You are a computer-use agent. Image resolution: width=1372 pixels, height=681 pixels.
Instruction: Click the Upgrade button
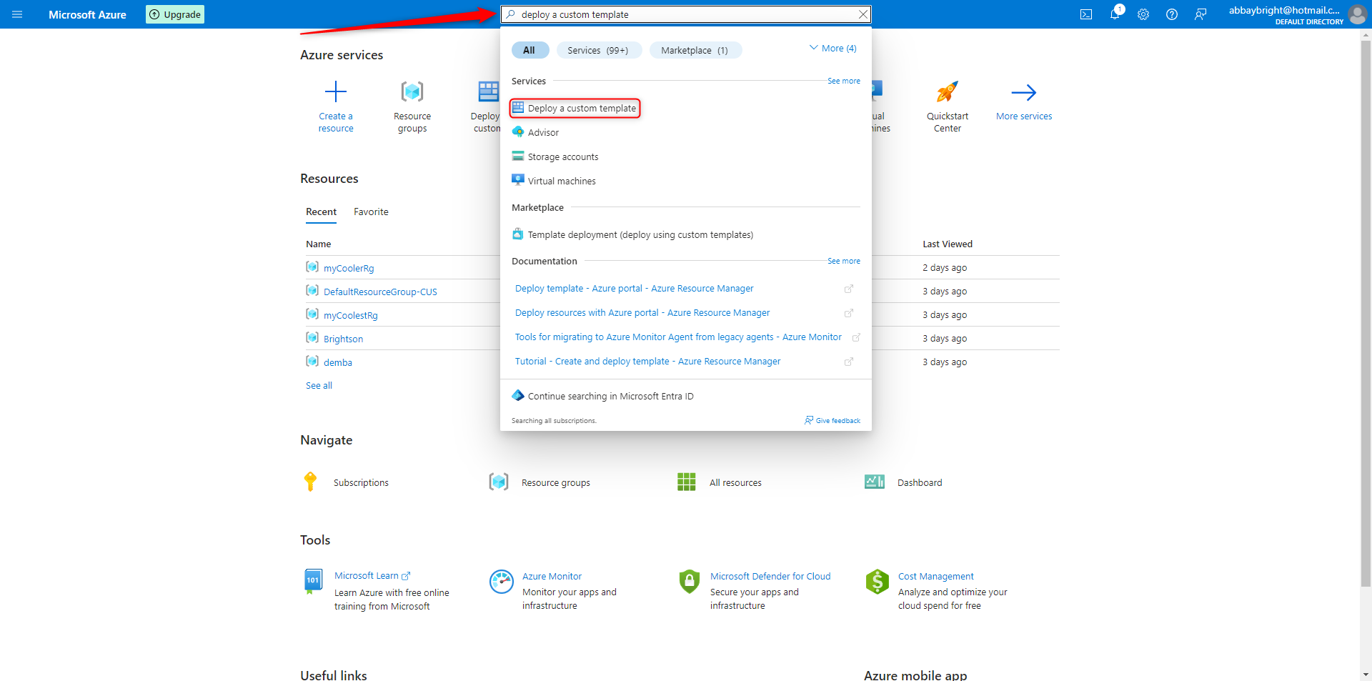[x=175, y=14]
